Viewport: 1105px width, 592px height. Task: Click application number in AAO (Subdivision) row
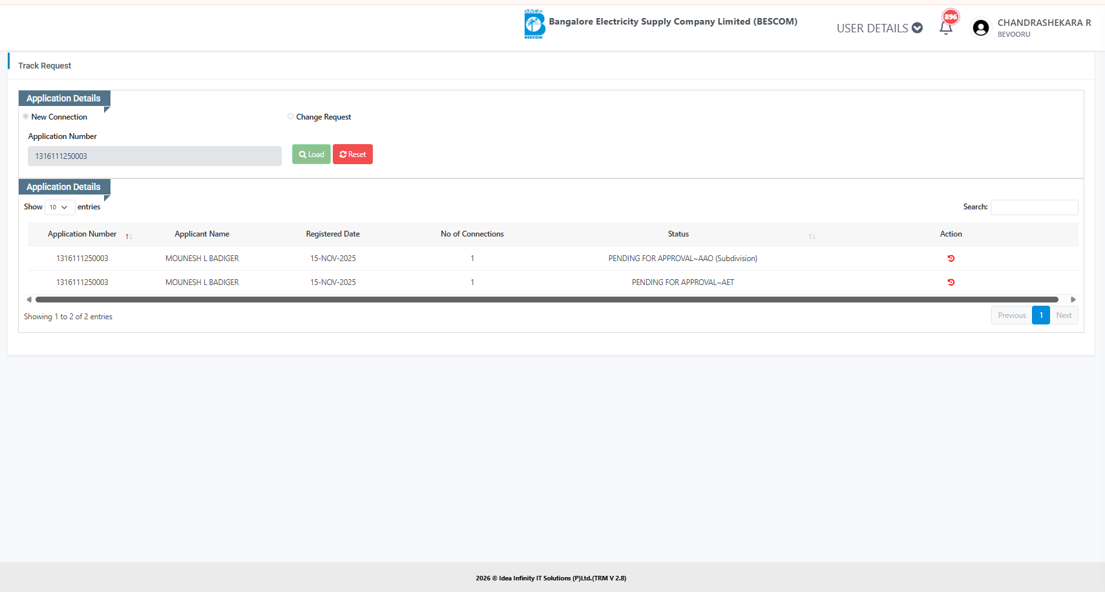click(x=82, y=259)
